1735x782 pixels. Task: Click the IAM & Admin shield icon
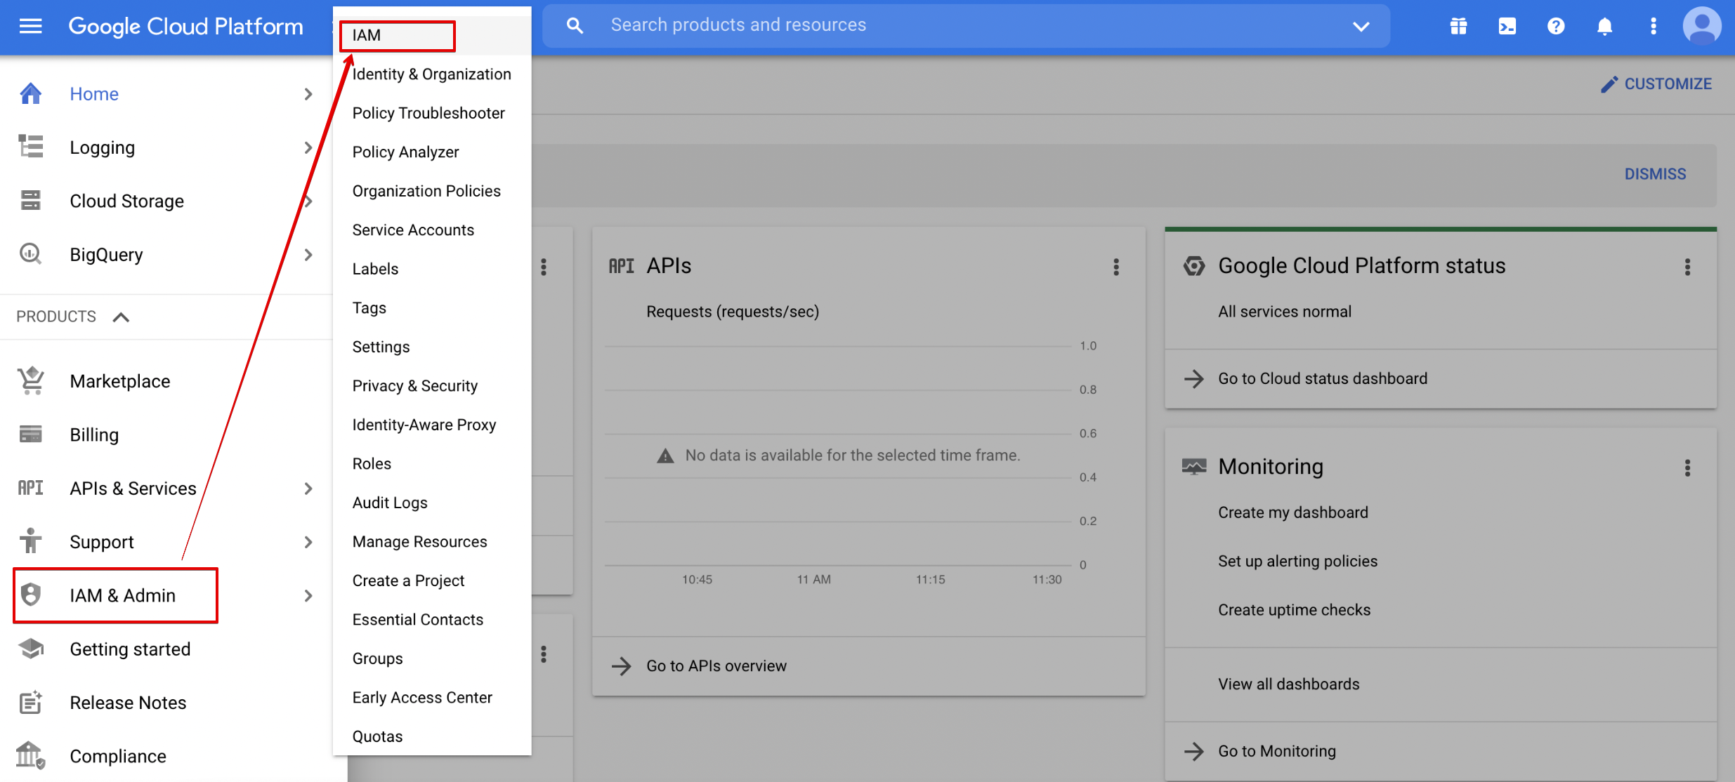[30, 595]
